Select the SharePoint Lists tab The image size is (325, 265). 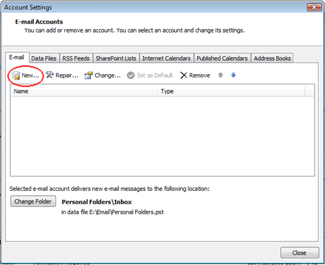pos(116,58)
